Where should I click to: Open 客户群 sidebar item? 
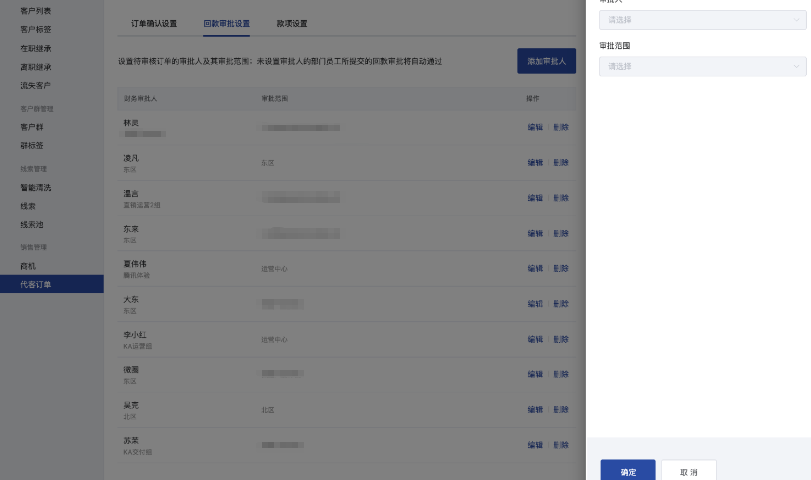(32, 127)
